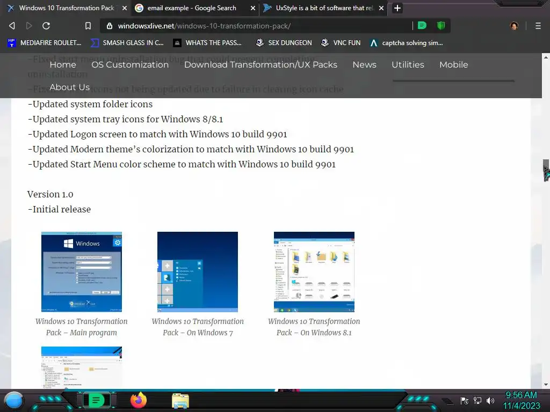Screen dimensions: 550x412
Task: Click the network tray icon
Action: point(477,401)
